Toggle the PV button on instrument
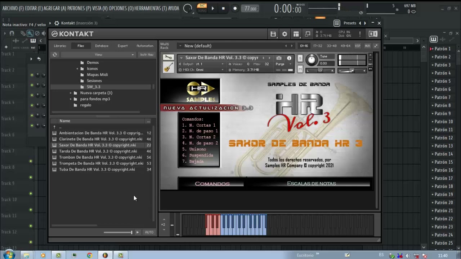This screenshot has width=461, height=259. 370,69
